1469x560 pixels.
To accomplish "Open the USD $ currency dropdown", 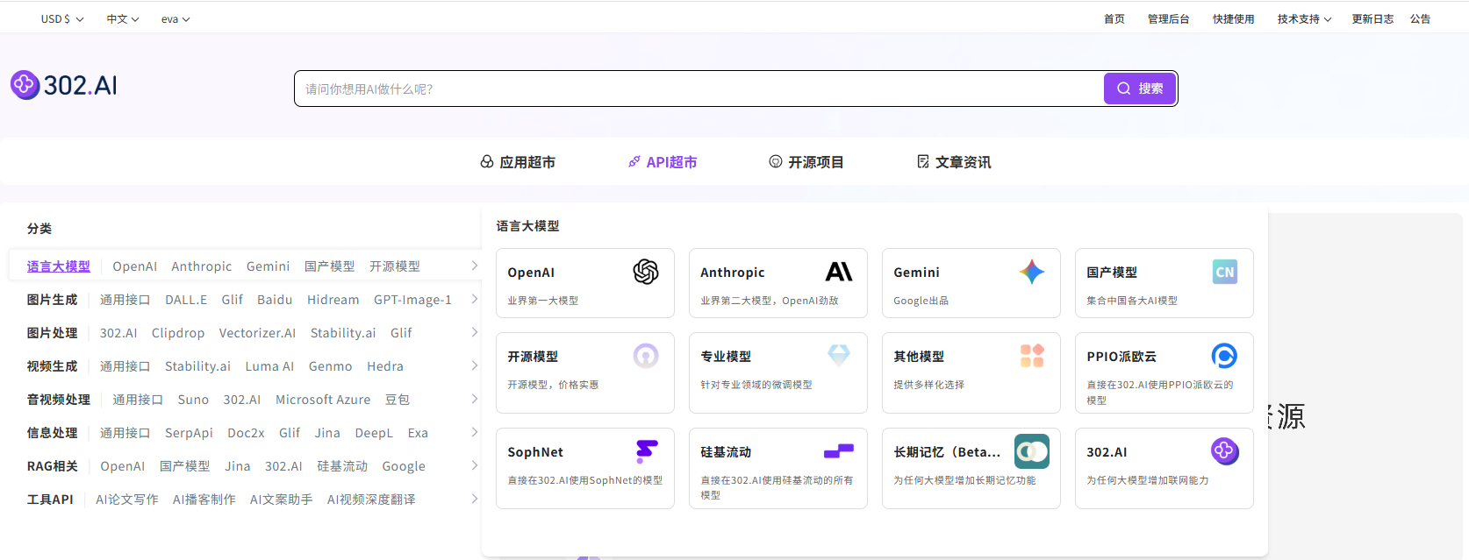I will click(x=62, y=18).
